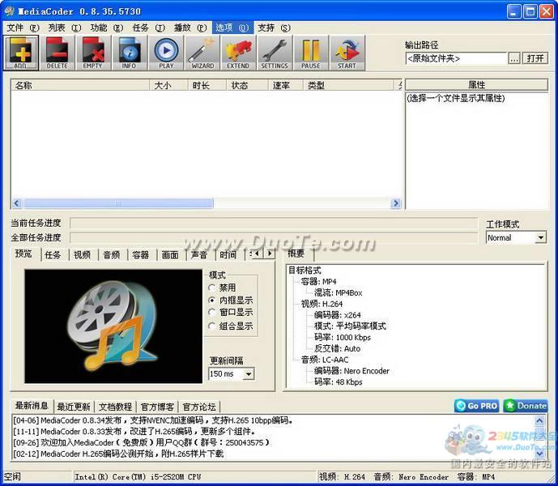Select the 禁用 preview mode radio
Viewport: 558px width, 486px height.
pos(211,288)
